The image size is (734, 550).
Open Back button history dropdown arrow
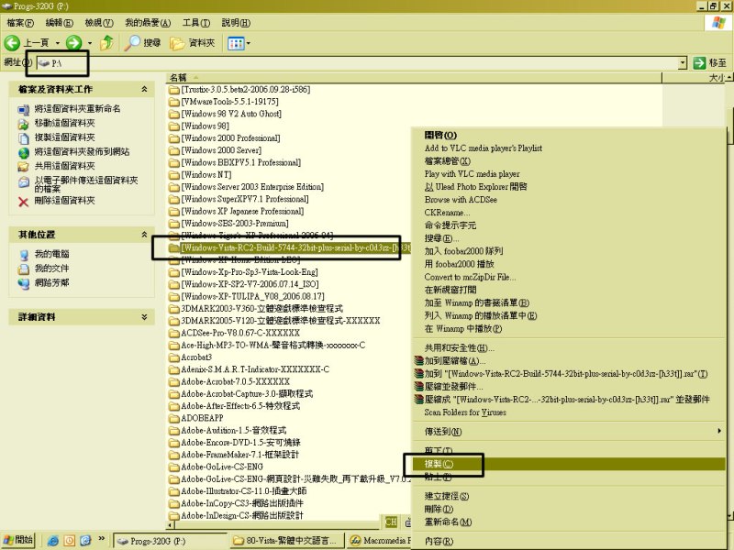58,43
